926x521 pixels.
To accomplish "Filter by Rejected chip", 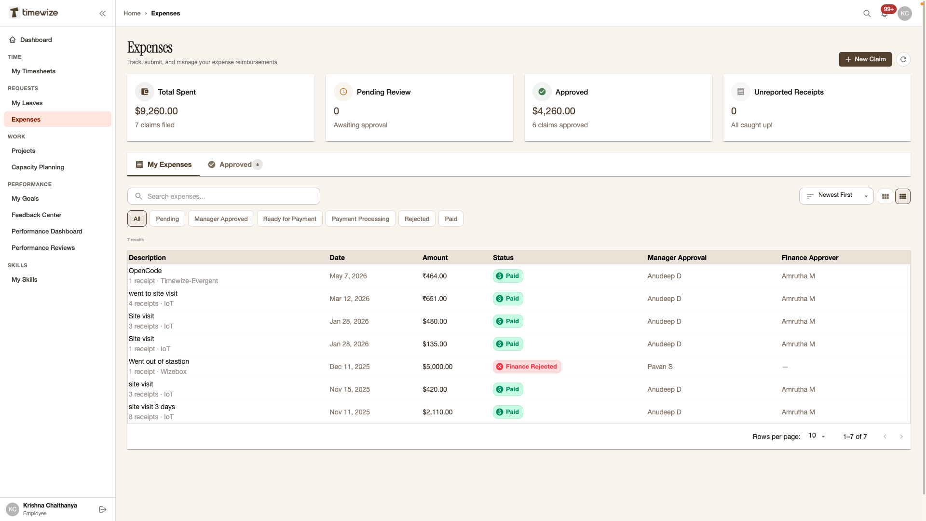I will (417, 219).
